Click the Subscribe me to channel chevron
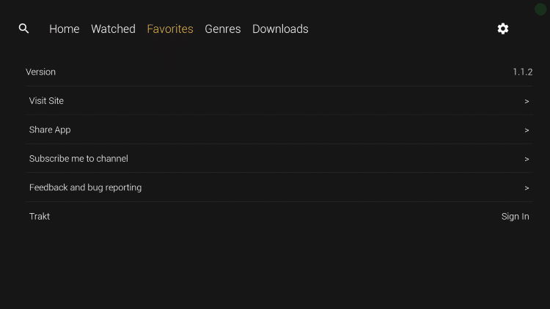Screen dimensions: 550x309 527,159
